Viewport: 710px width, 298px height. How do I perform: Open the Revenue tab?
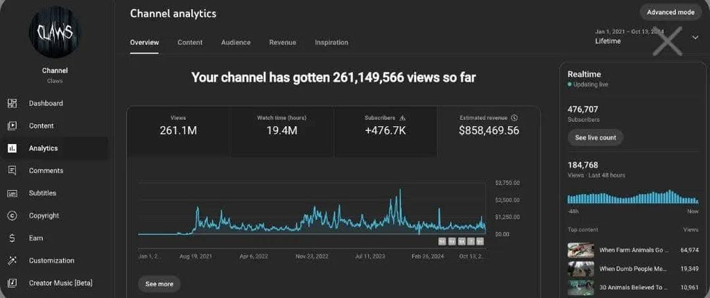(x=282, y=43)
